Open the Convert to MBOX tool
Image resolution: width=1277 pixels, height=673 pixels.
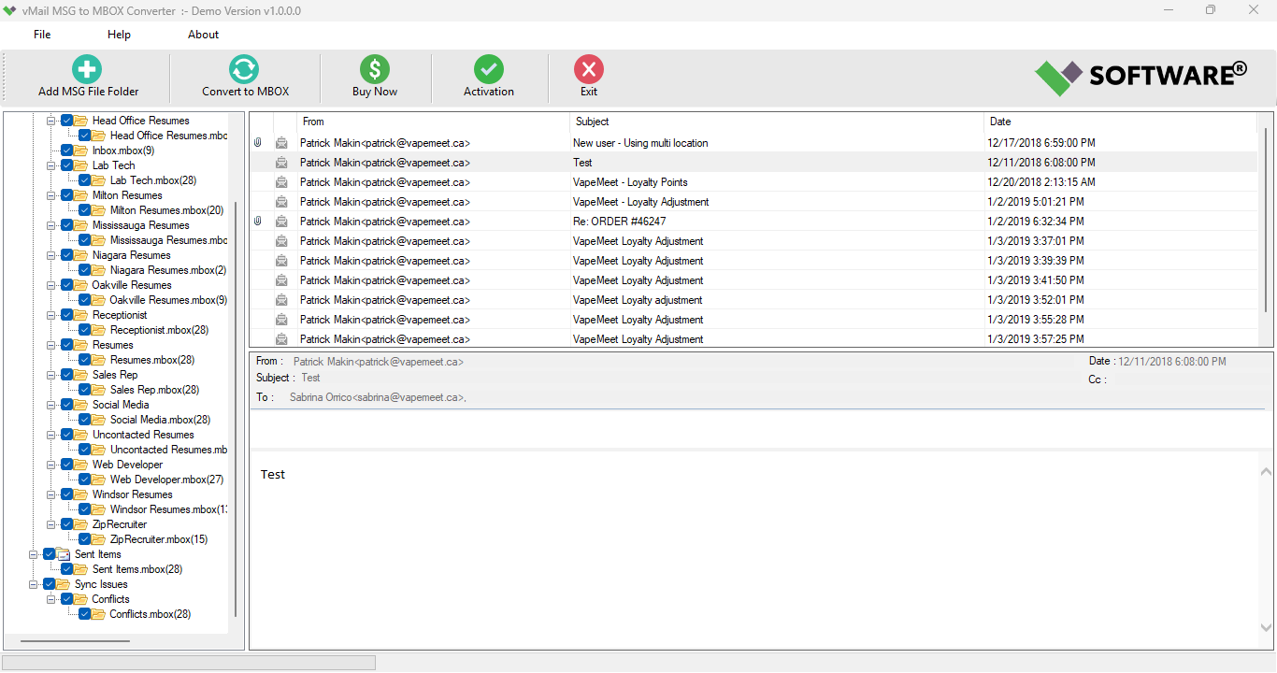[244, 75]
